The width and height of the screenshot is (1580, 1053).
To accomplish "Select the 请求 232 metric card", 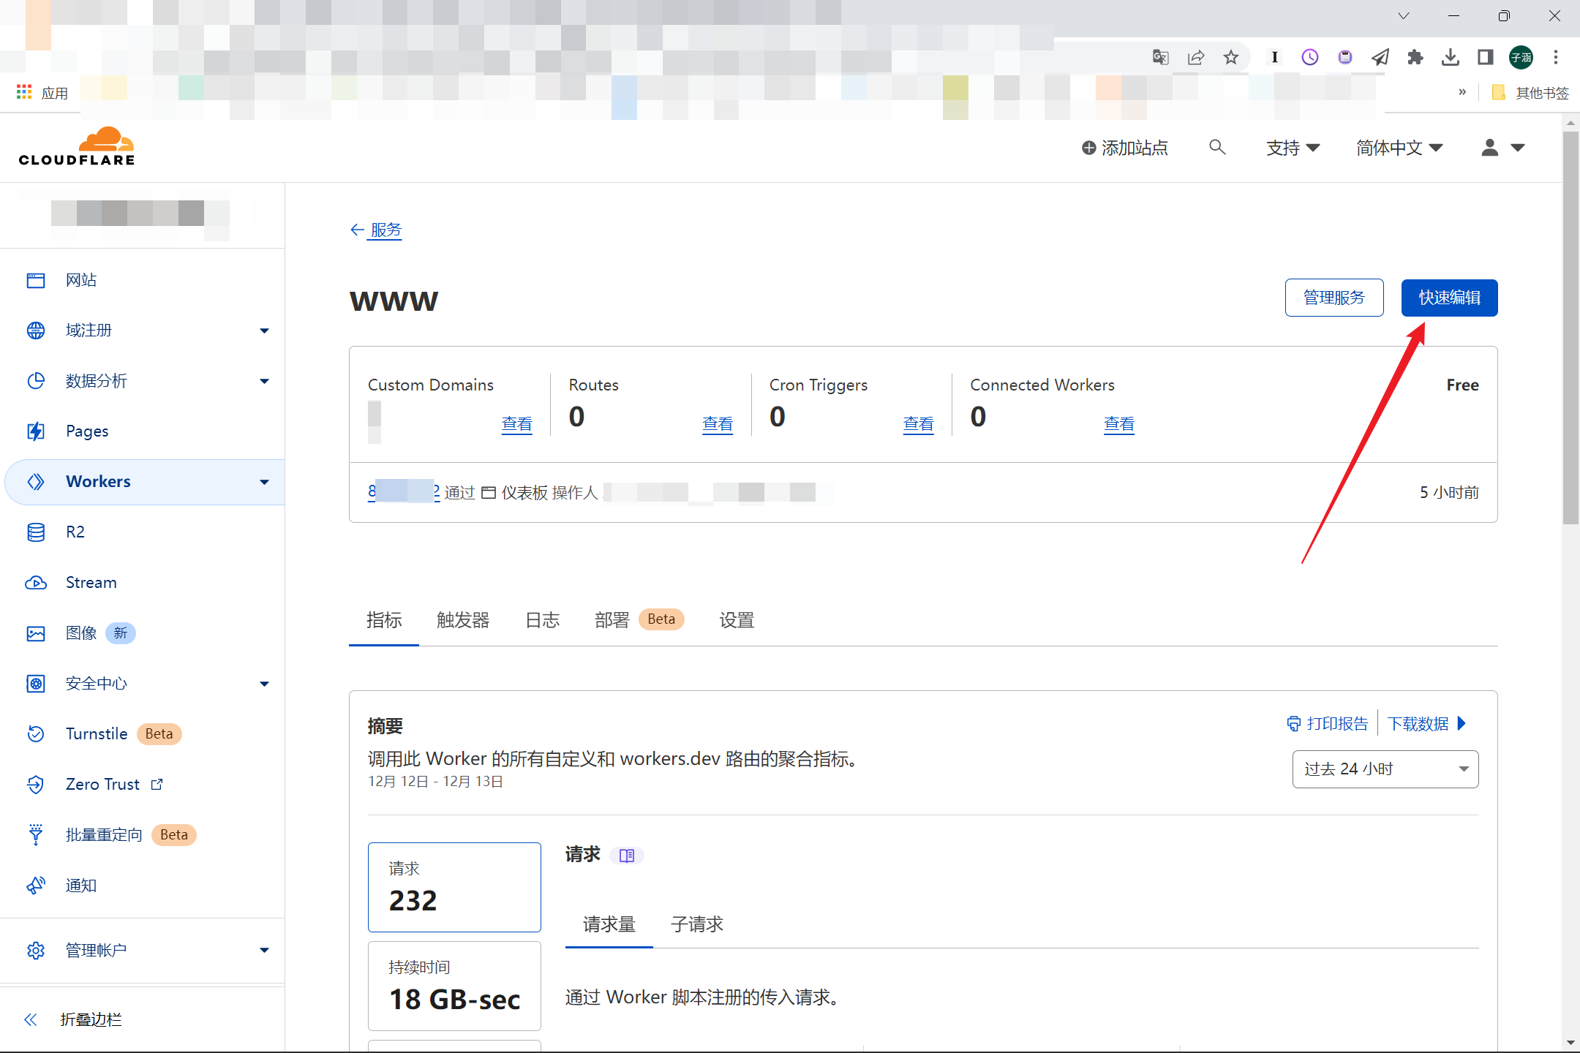I will pos(454,887).
